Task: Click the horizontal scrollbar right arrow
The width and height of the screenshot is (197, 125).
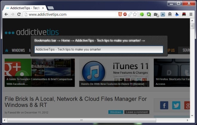Action: click(x=187, y=120)
